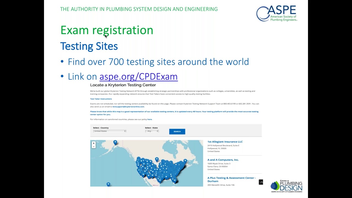The image size is (352, 198).
Task: Click the map pin north of the US cluster
Action: pos(157,159)
